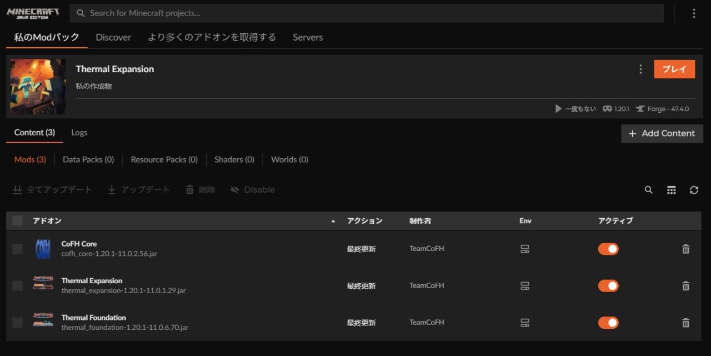Click the thermal_foundation-1.20.1-11.0.6.70.jar filename

125,328
